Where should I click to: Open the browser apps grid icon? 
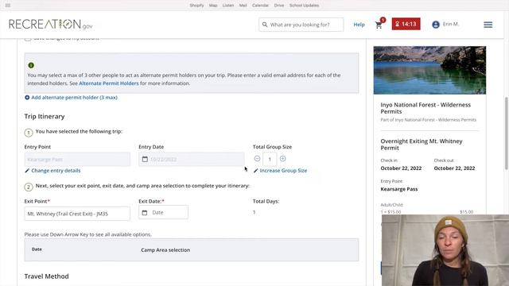pos(8,6)
